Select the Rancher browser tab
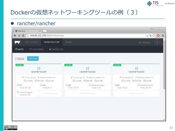 click(27, 31)
